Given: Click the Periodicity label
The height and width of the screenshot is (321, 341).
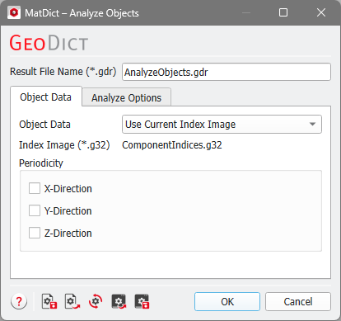Looking at the screenshot, I should pyautogui.click(x=41, y=163).
